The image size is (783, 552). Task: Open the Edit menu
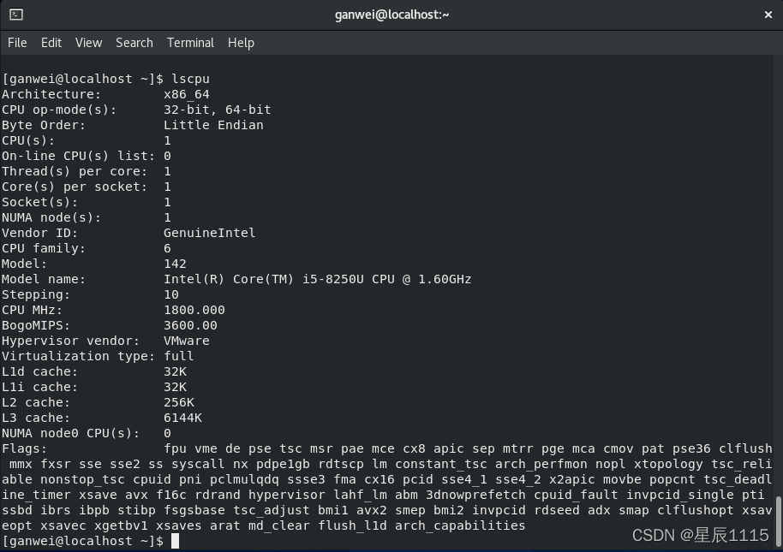click(x=51, y=43)
